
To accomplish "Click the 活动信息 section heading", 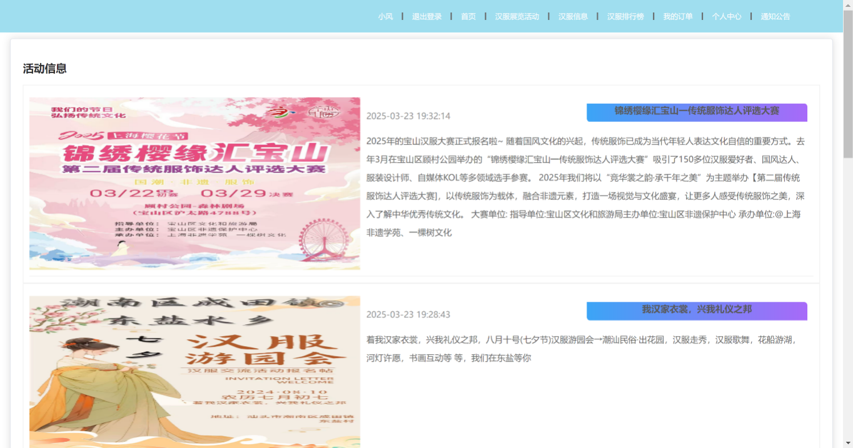I will tap(45, 69).
